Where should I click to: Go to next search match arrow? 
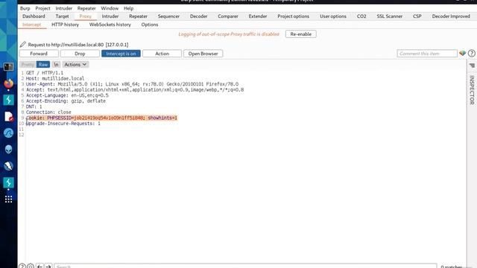click(48, 267)
